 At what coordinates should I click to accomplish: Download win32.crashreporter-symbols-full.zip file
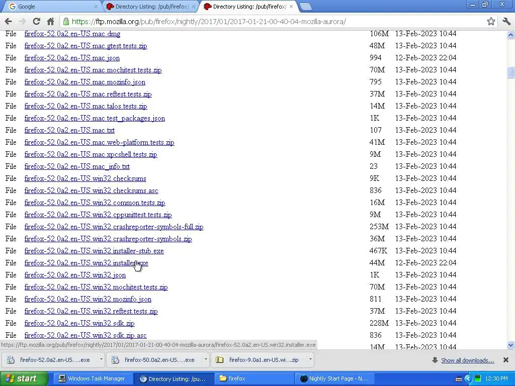tap(114, 227)
